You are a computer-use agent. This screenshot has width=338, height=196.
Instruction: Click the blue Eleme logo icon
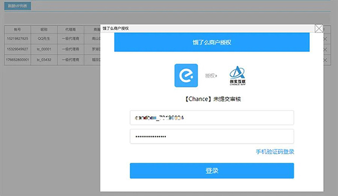[x=186, y=75]
